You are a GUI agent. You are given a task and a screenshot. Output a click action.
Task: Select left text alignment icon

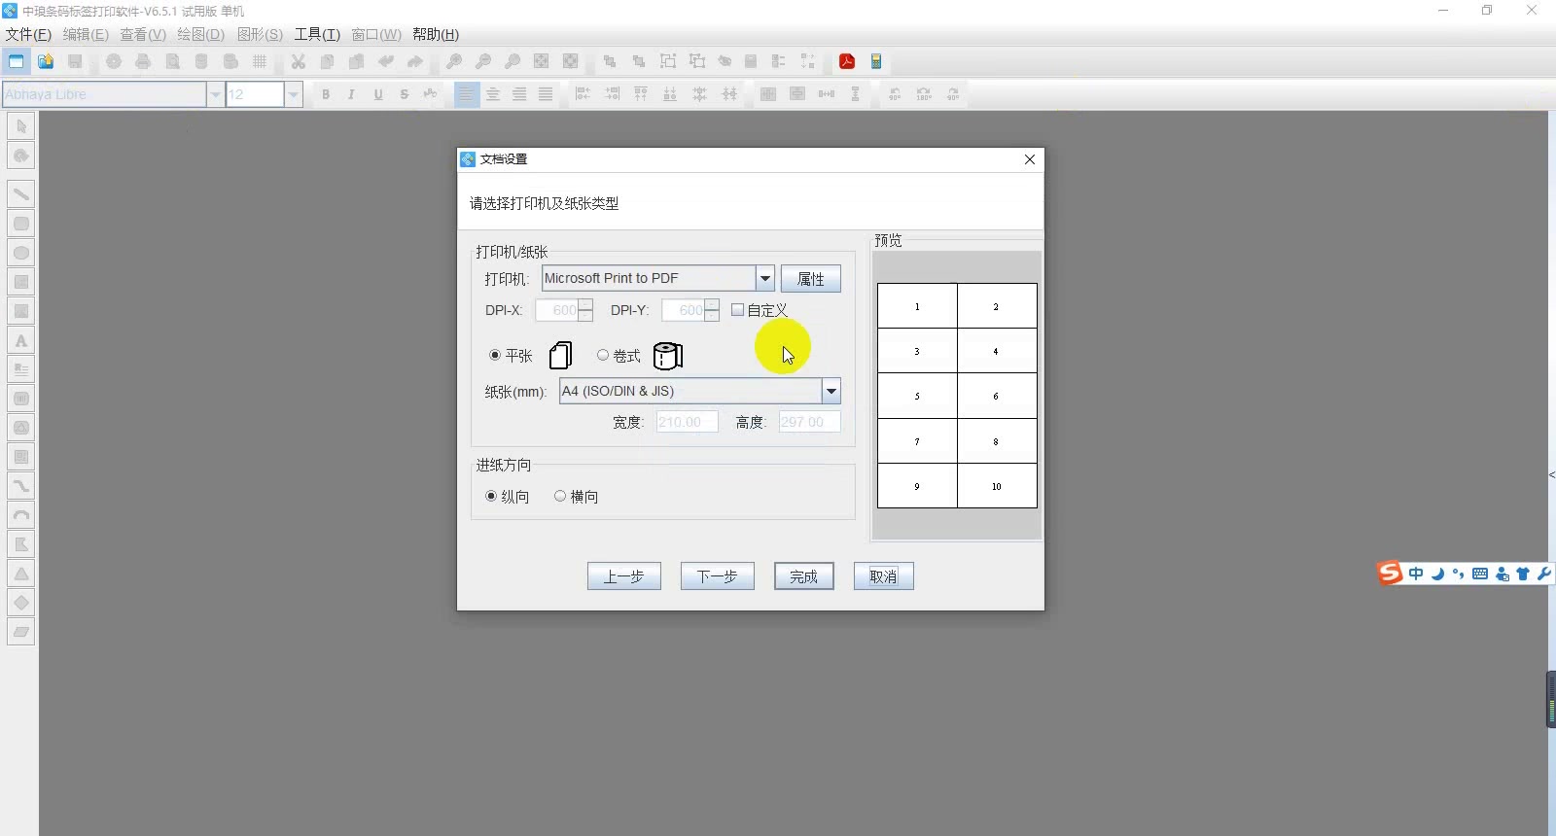click(467, 94)
